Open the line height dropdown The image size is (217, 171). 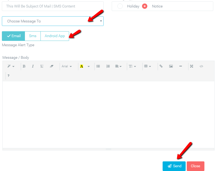tap(132, 66)
